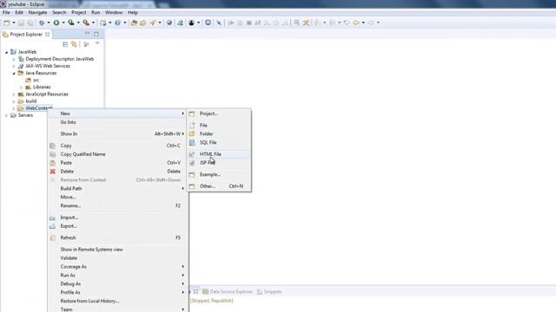Viewport: 556px width, 312px height.
Task: Click Copy Qualified Name entry
Action: click(118, 154)
